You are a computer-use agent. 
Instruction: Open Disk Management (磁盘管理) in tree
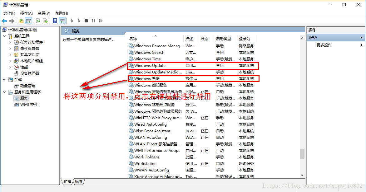(27, 86)
